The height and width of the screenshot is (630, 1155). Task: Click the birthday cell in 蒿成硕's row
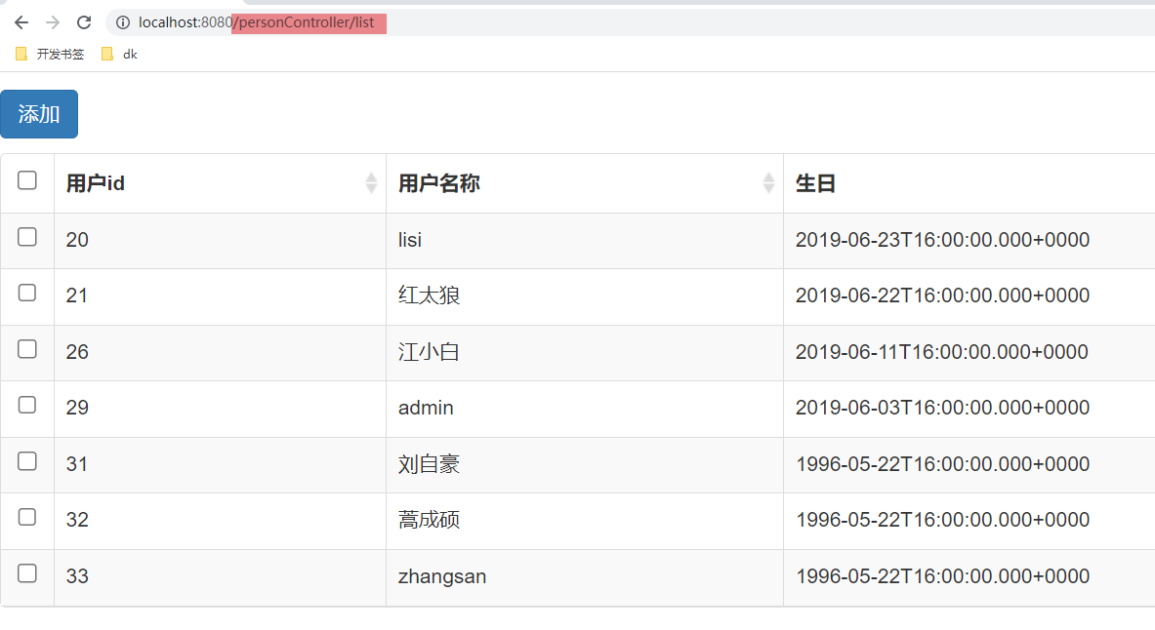pos(969,521)
